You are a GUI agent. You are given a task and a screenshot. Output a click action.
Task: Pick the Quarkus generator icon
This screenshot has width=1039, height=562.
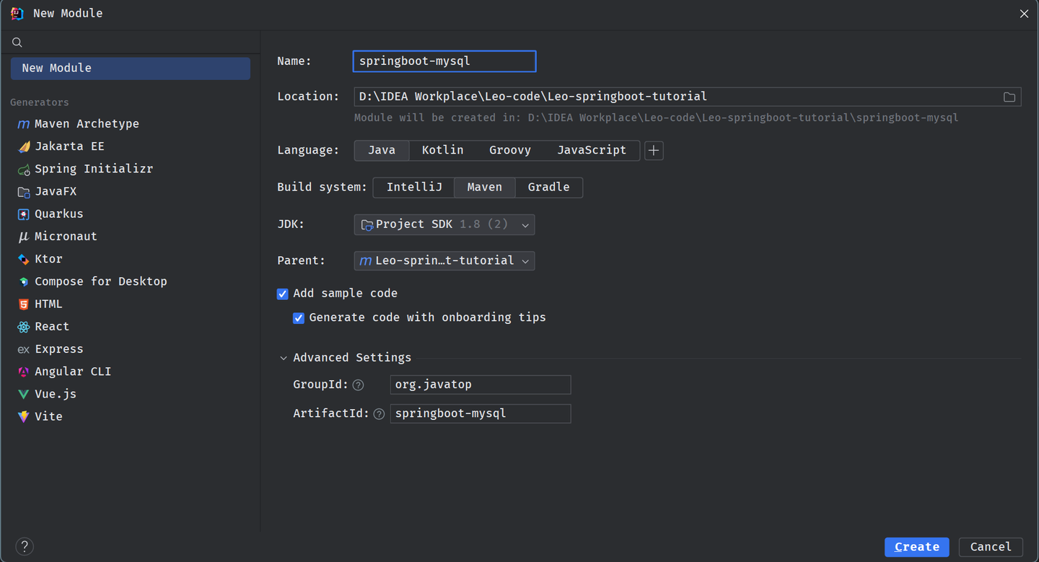pos(23,214)
